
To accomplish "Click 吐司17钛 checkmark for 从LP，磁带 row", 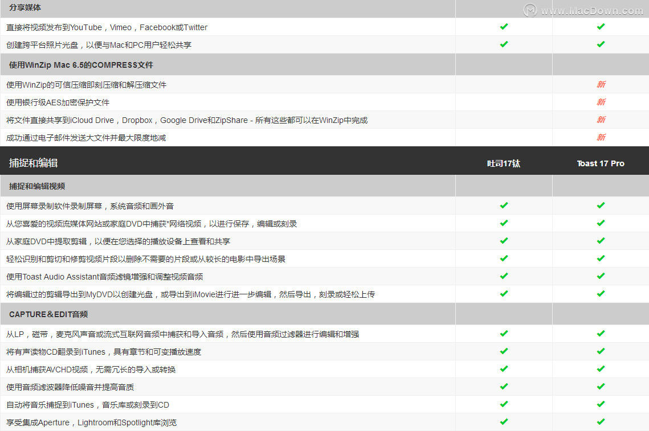I will pyautogui.click(x=504, y=334).
